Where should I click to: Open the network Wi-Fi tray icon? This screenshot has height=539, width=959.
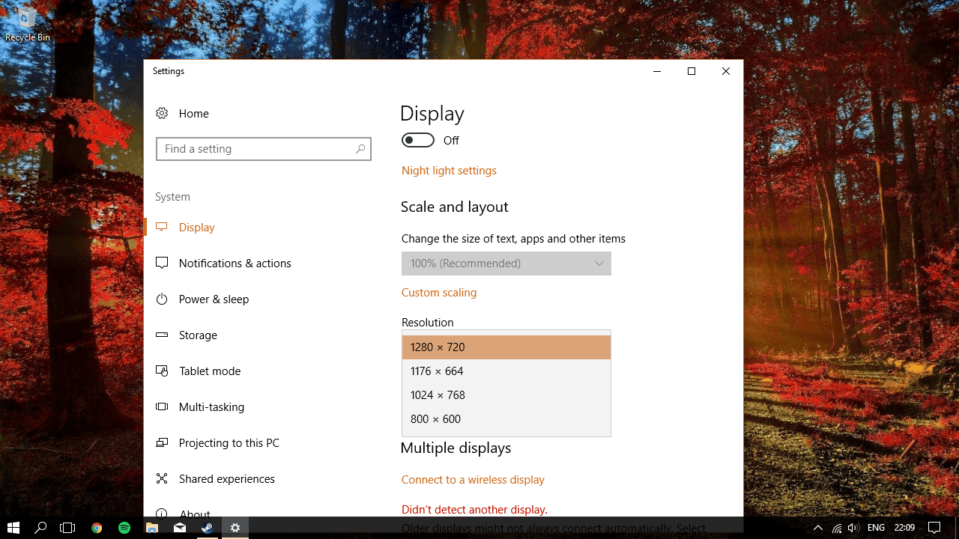click(x=837, y=528)
